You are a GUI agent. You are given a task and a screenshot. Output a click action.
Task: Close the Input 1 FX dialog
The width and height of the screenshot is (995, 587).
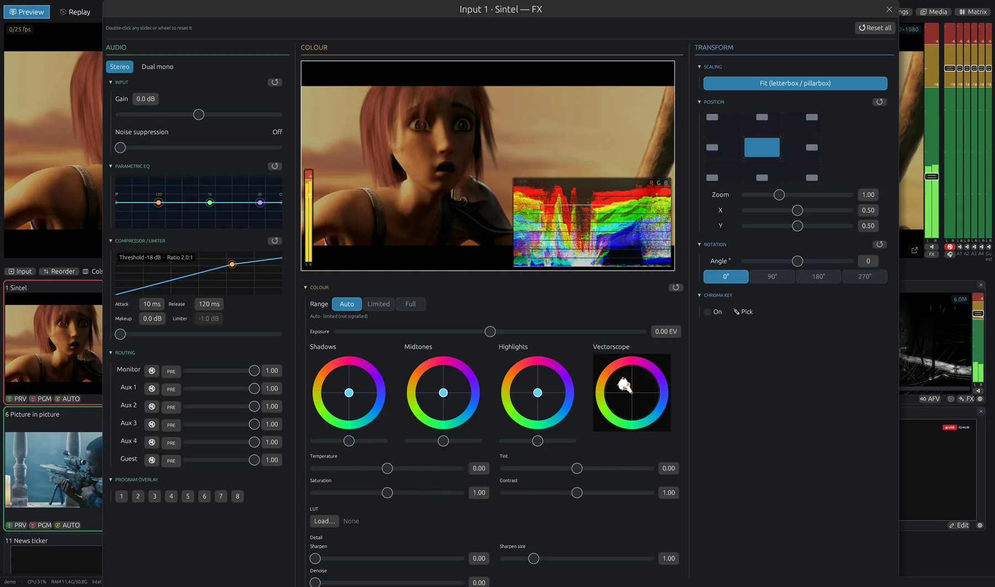coord(889,9)
